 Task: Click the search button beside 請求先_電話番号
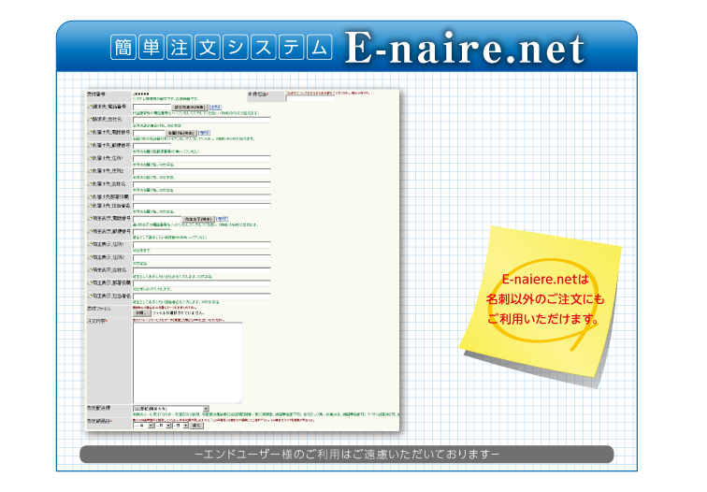pos(190,108)
